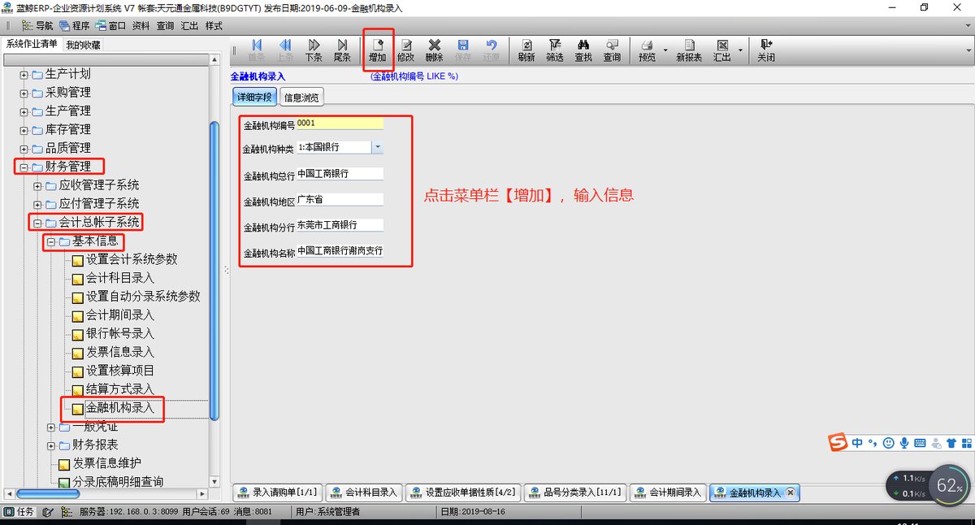Screen dimensions: 975x525
Task: Click the Sogou input method S icon
Action: point(838,442)
